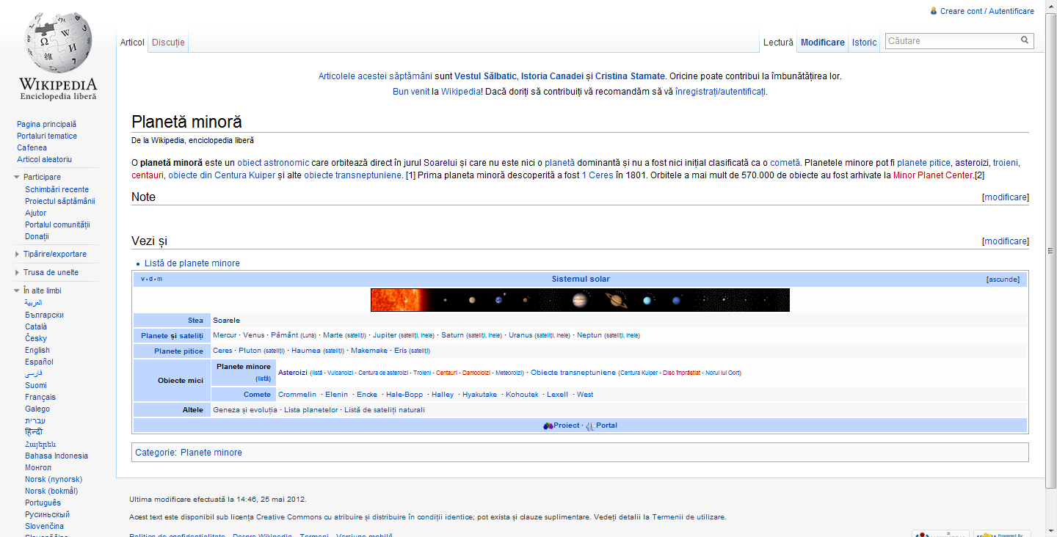Collapse the Participare sidebar section
Image resolution: width=1057 pixels, height=537 pixels.
point(17,177)
